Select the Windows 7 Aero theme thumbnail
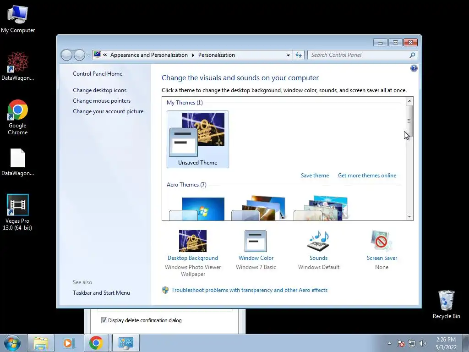The image size is (469, 352). (197, 209)
